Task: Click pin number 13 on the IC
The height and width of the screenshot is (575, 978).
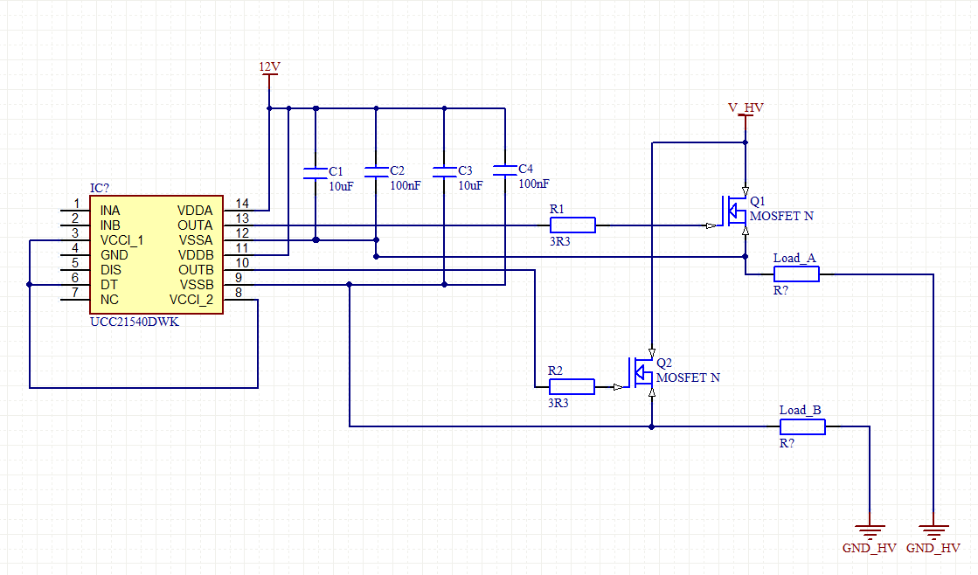Action: pos(243,218)
